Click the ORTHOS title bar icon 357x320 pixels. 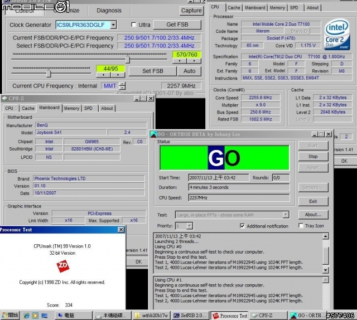[154, 134]
